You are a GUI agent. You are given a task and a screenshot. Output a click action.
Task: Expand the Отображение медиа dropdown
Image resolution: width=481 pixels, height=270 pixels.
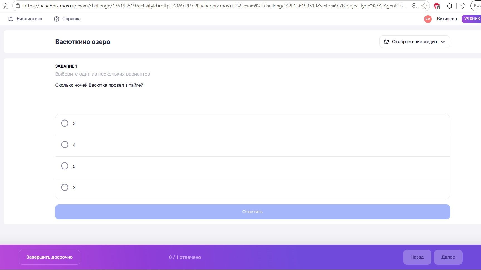coord(414,42)
